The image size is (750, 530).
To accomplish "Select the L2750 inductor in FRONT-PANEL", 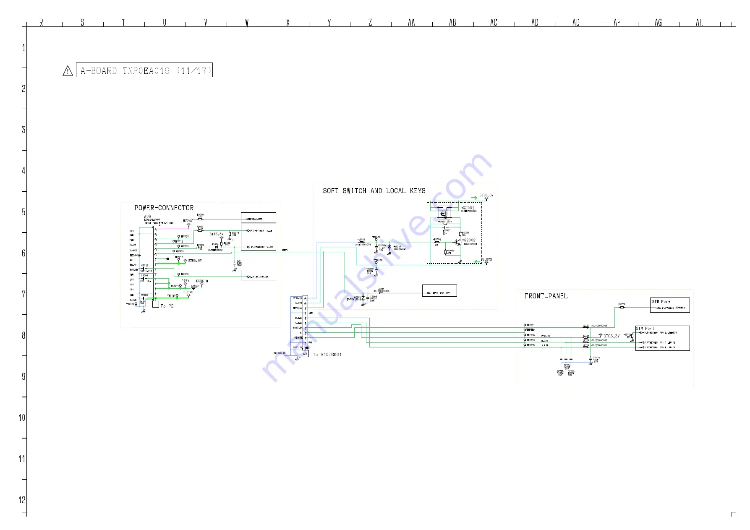I will (585, 327).
